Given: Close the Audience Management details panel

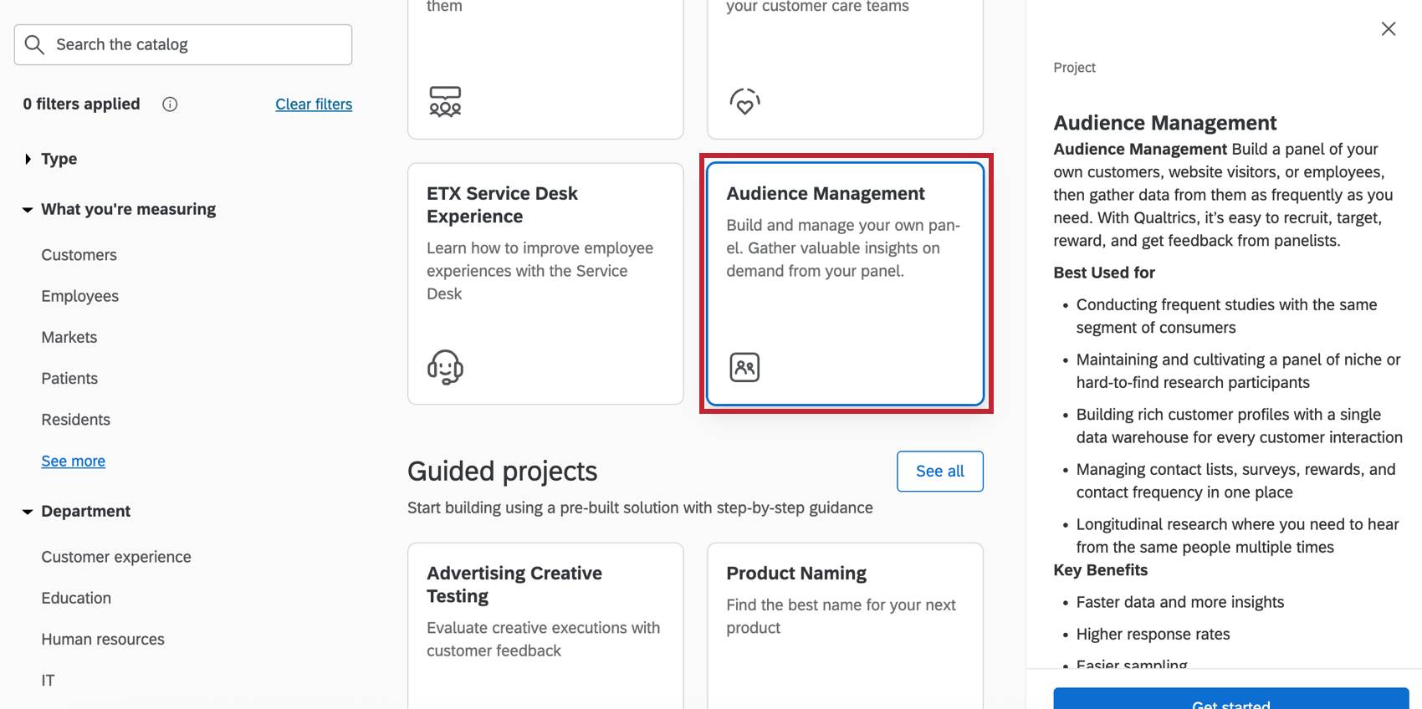Looking at the screenshot, I should tap(1388, 29).
